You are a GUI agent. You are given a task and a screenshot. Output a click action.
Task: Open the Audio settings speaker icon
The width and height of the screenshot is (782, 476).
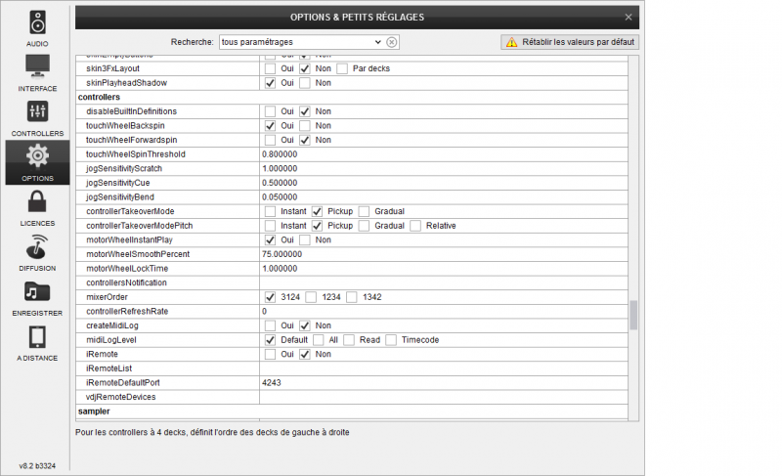tap(37, 22)
